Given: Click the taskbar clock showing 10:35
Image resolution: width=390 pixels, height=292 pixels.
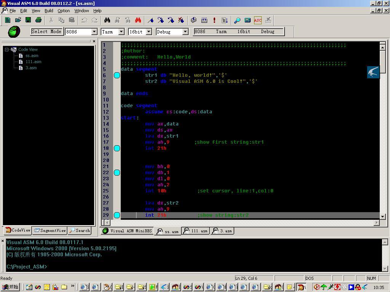Looking at the screenshot, I should tap(379, 287).
